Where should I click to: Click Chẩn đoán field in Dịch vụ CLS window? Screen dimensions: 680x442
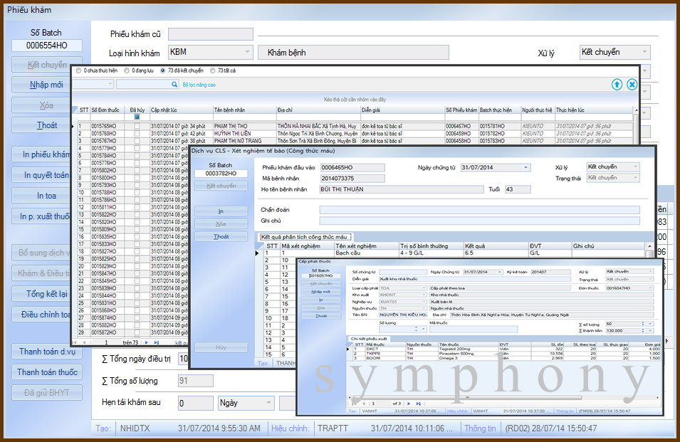(x=479, y=210)
